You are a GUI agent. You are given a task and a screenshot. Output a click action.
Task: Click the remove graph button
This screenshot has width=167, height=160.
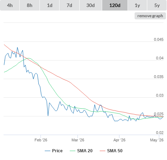[150, 16]
